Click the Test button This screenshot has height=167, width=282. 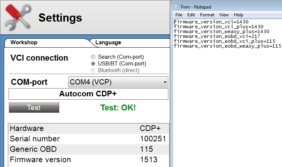point(34,107)
